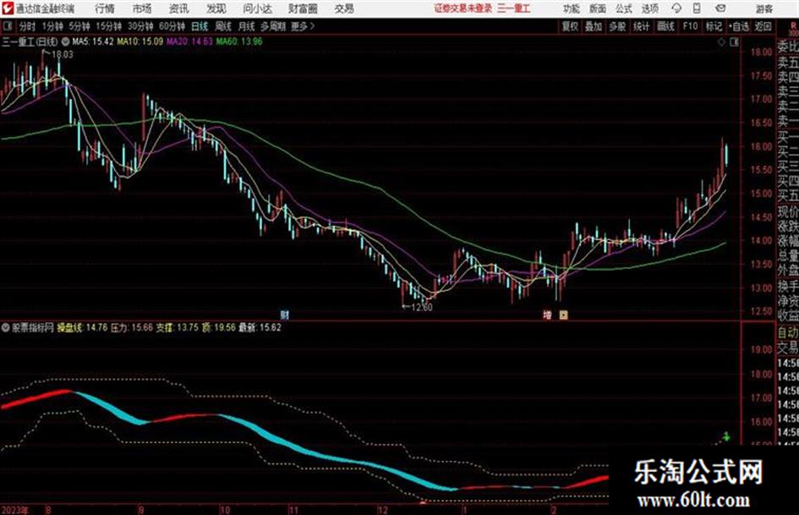Switch to 周线 weekly tab

223,26
